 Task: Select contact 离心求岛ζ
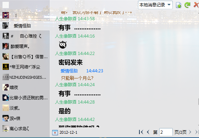point(25,128)
